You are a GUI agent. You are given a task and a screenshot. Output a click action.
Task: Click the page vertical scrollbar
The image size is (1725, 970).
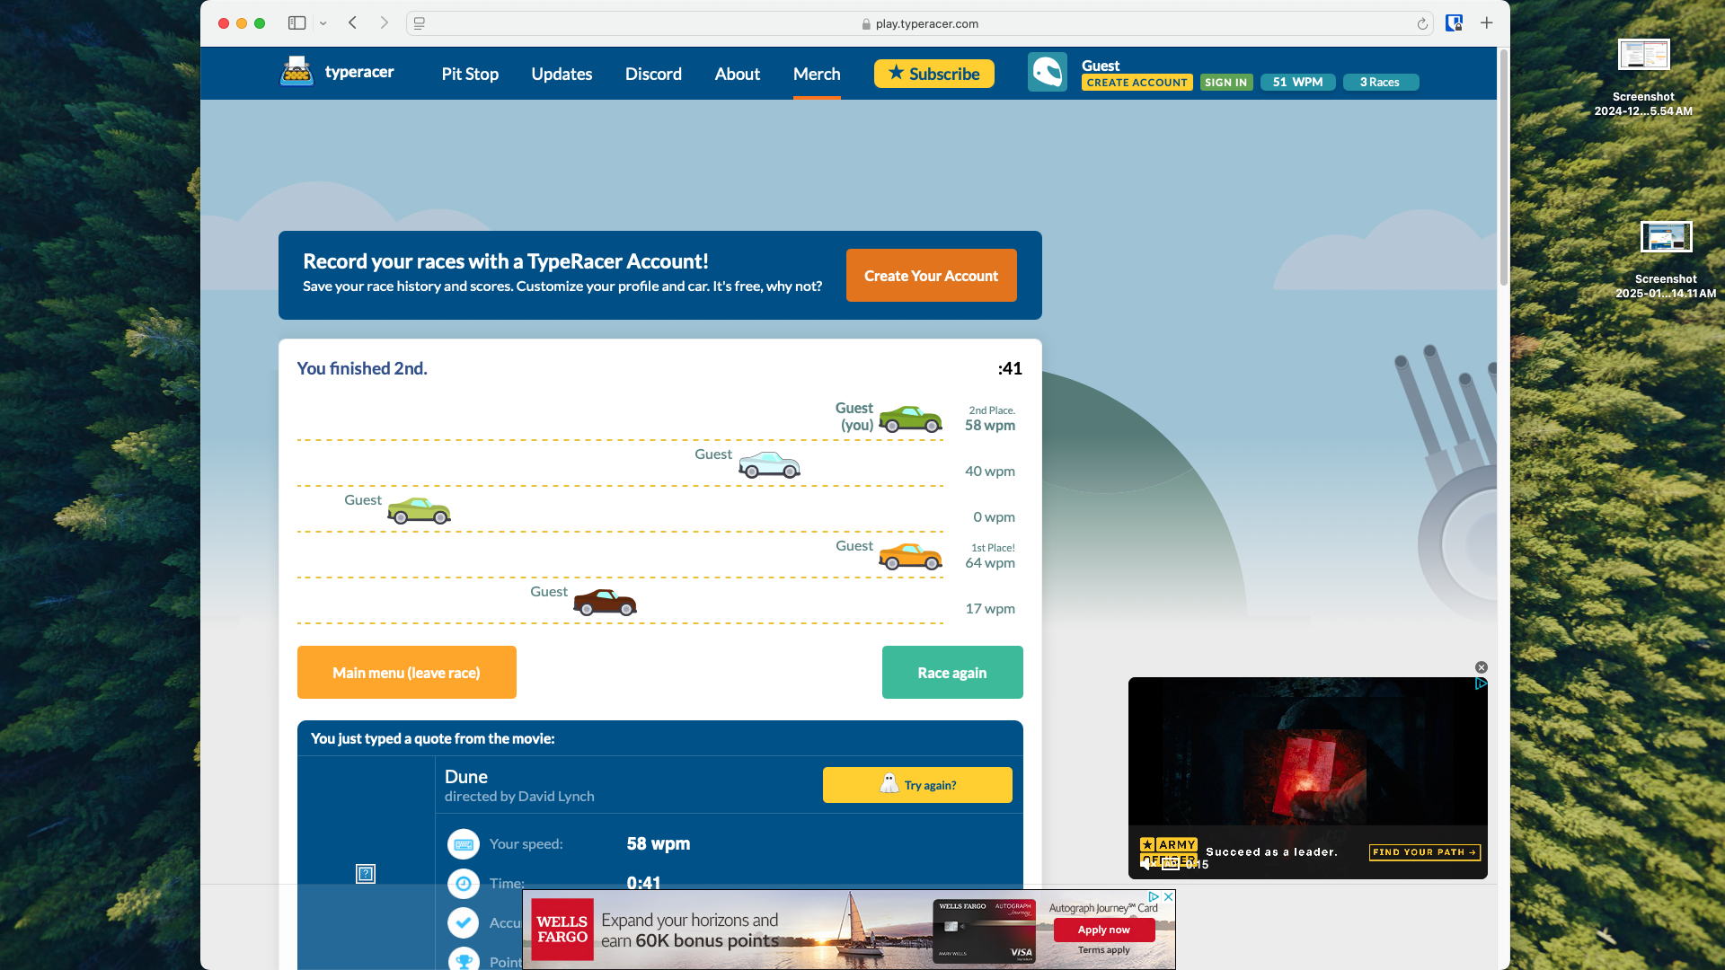[x=1503, y=167]
